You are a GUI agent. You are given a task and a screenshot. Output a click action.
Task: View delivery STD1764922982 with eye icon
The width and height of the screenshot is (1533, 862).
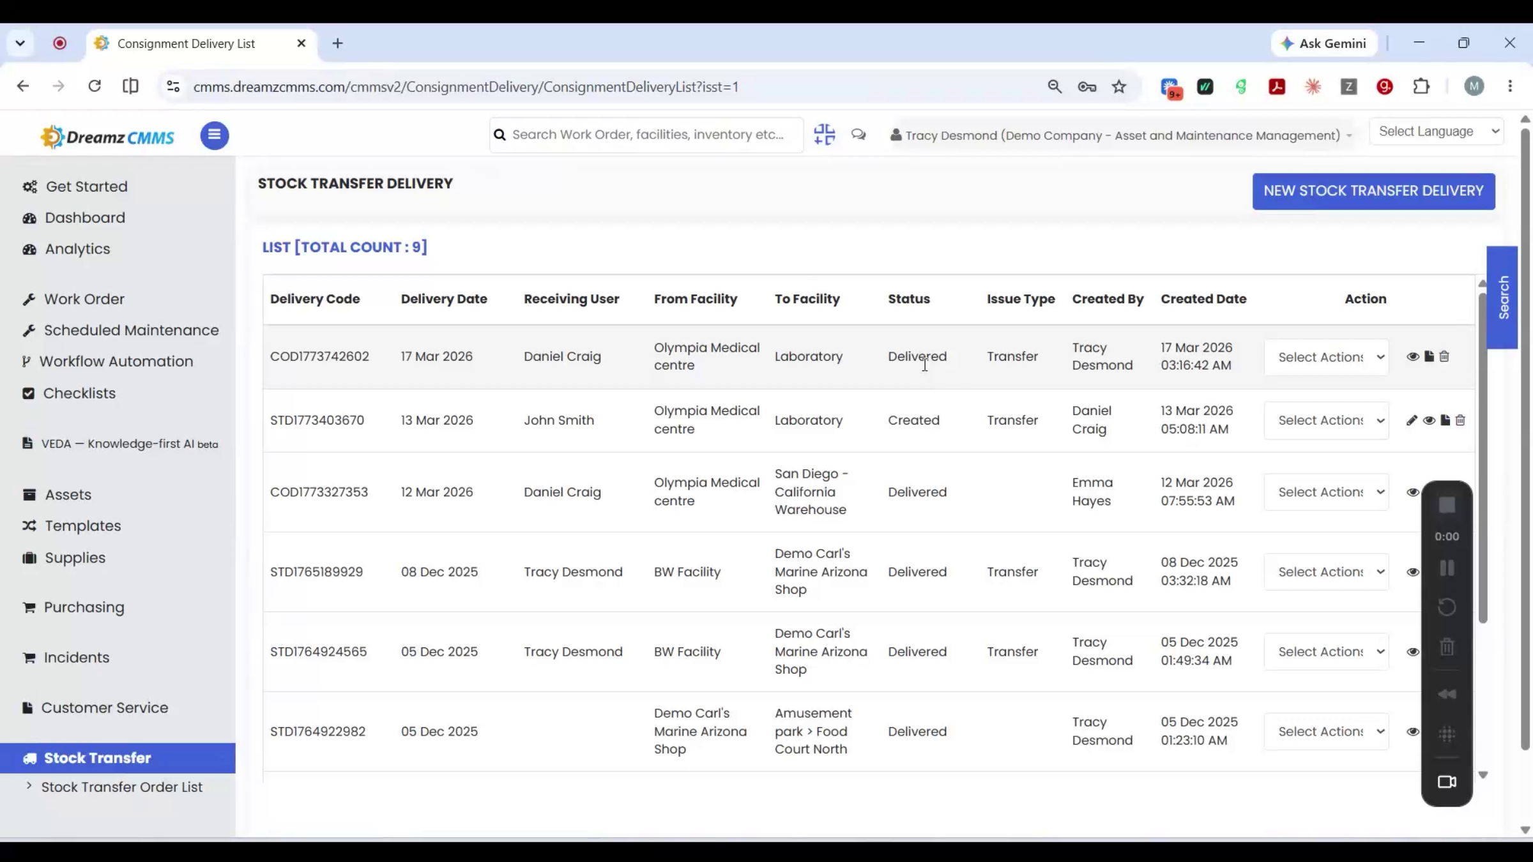(x=1413, y=732)
